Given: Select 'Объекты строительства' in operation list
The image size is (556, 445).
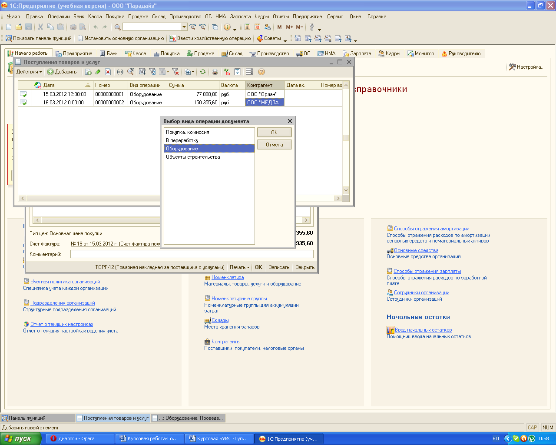Looking at the screenshot, I should tap(193, 157).
